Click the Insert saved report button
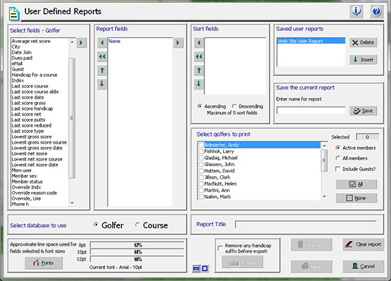 pos(364,60)
